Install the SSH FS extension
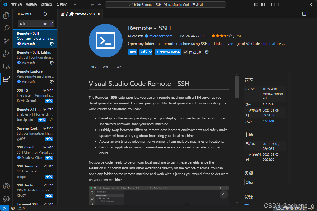 49,101
